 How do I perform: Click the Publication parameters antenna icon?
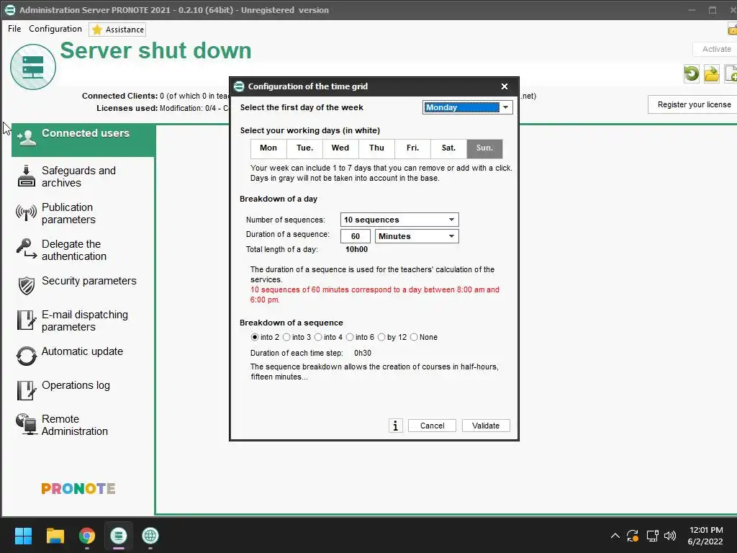(27, 212)
